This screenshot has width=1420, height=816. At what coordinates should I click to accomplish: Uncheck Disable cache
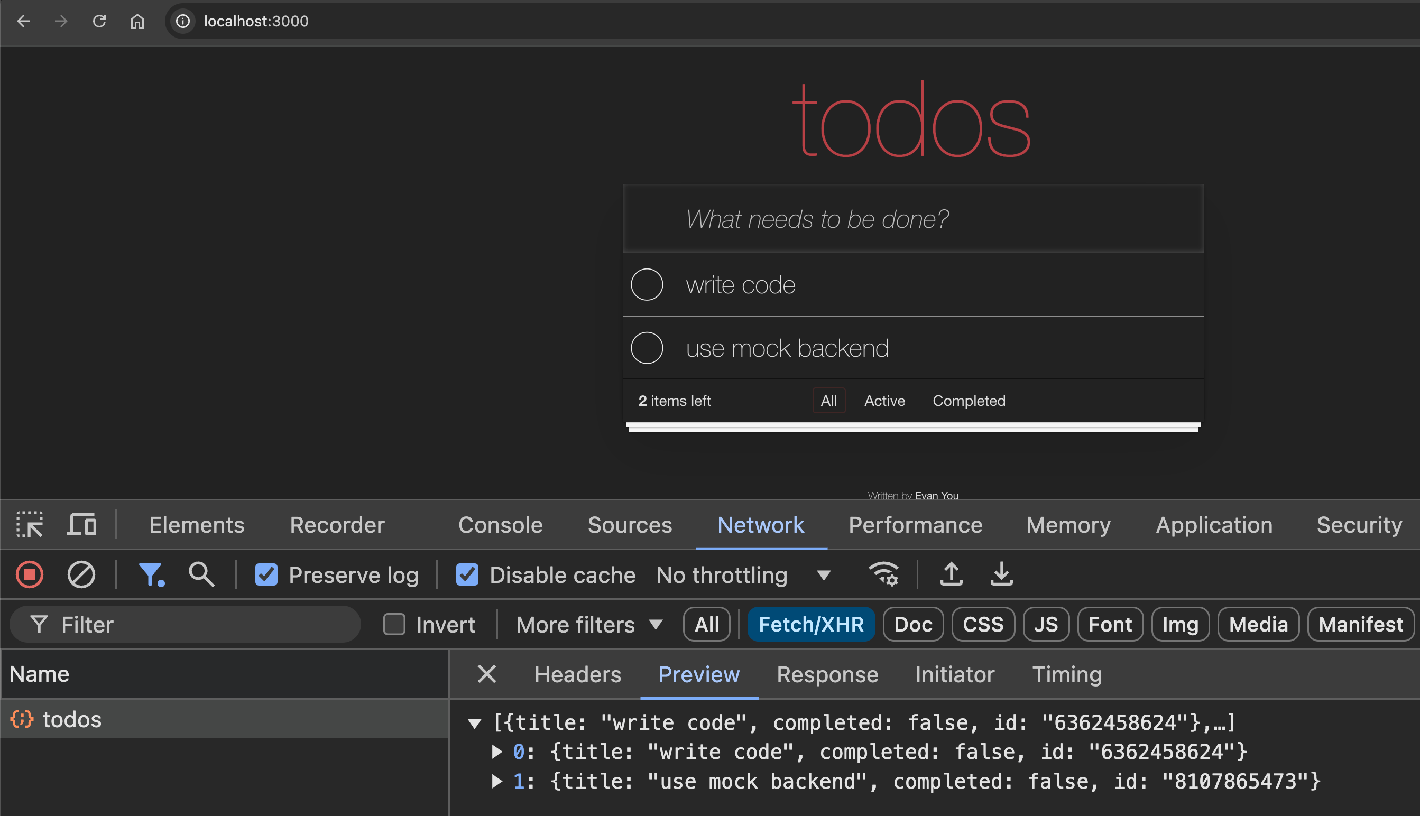(x=467, y=574)
